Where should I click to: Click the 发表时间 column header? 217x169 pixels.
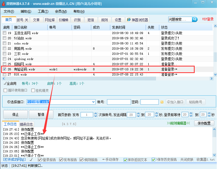[128, 27]
